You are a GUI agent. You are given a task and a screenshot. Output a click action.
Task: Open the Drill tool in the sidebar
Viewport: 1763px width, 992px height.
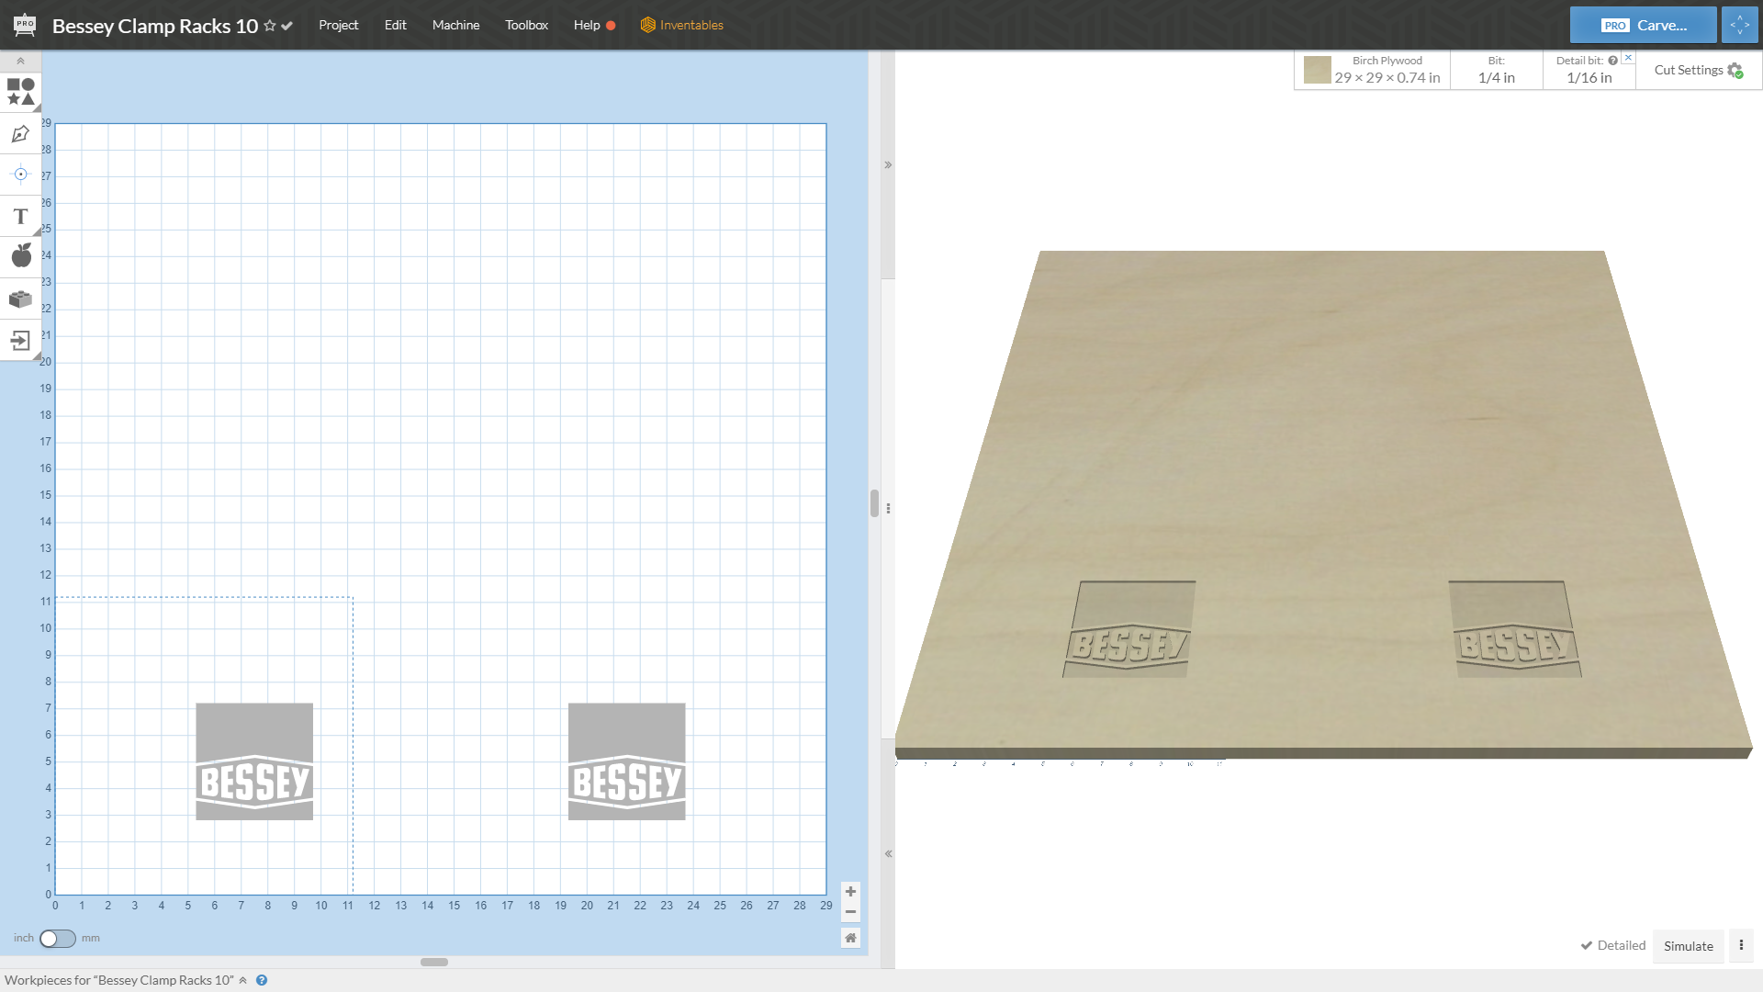(20, 175)
